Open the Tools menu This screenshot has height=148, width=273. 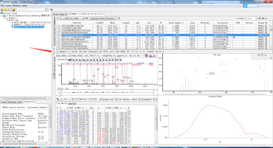[8, 6]
